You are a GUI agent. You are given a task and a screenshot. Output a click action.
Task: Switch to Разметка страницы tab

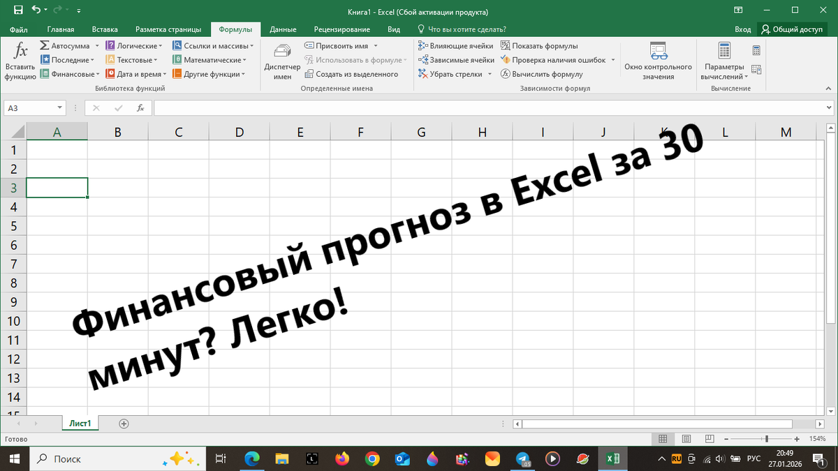[x=168, y=29]
